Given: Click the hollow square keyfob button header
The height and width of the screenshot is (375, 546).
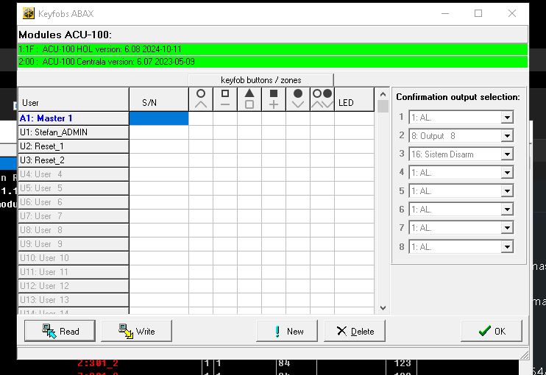Looking at the screenshot, I should (x=225, y=99).
